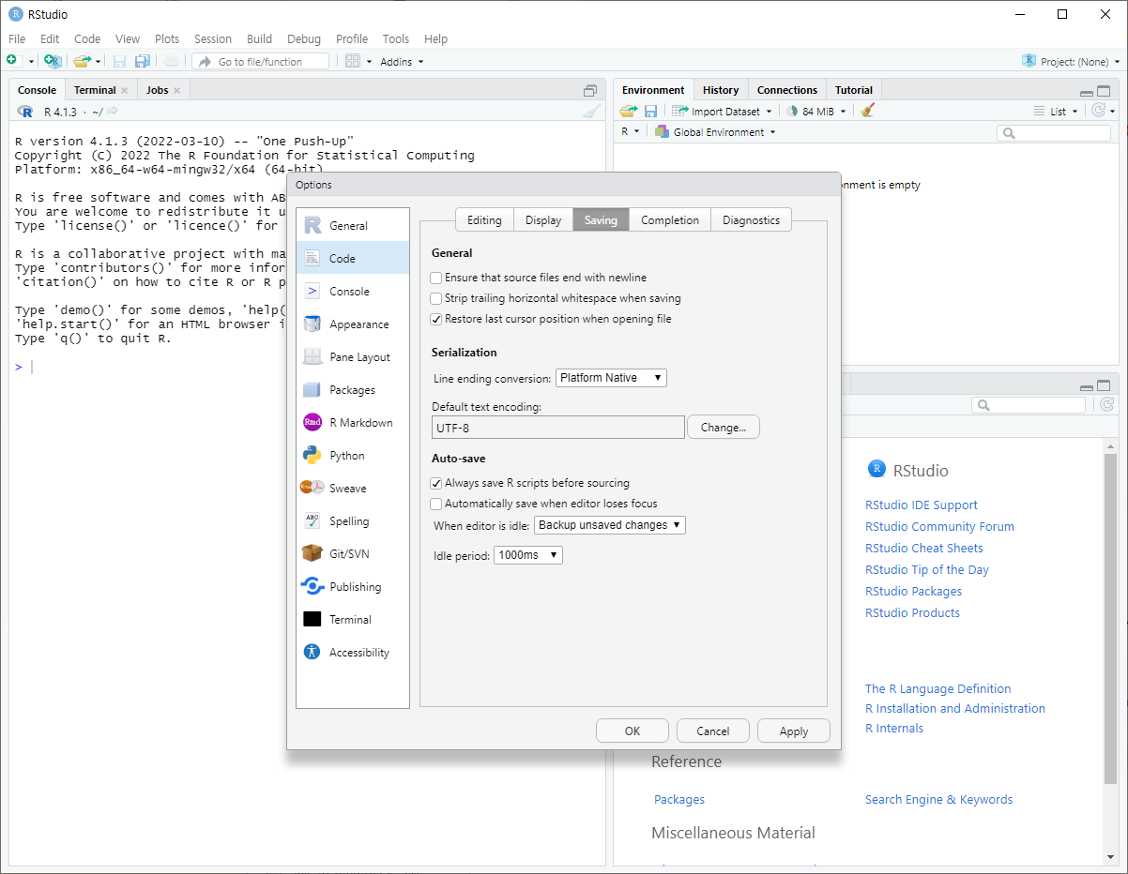Open the RStudio Cheat Sheets link
The width and height of the screenshot is (1128, 874).
point(924,549)
